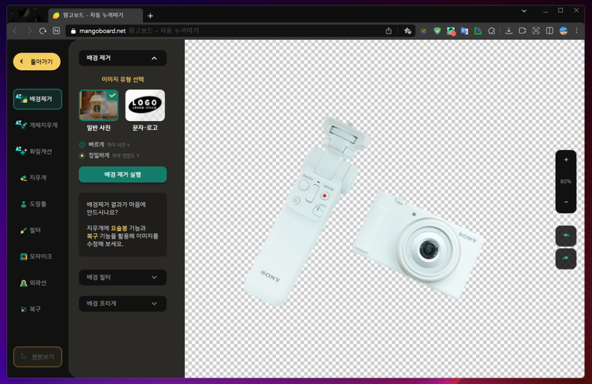Select the 정밀하게 radio option
The width and height of the screenshot is (592, 384).
point(82,156)
